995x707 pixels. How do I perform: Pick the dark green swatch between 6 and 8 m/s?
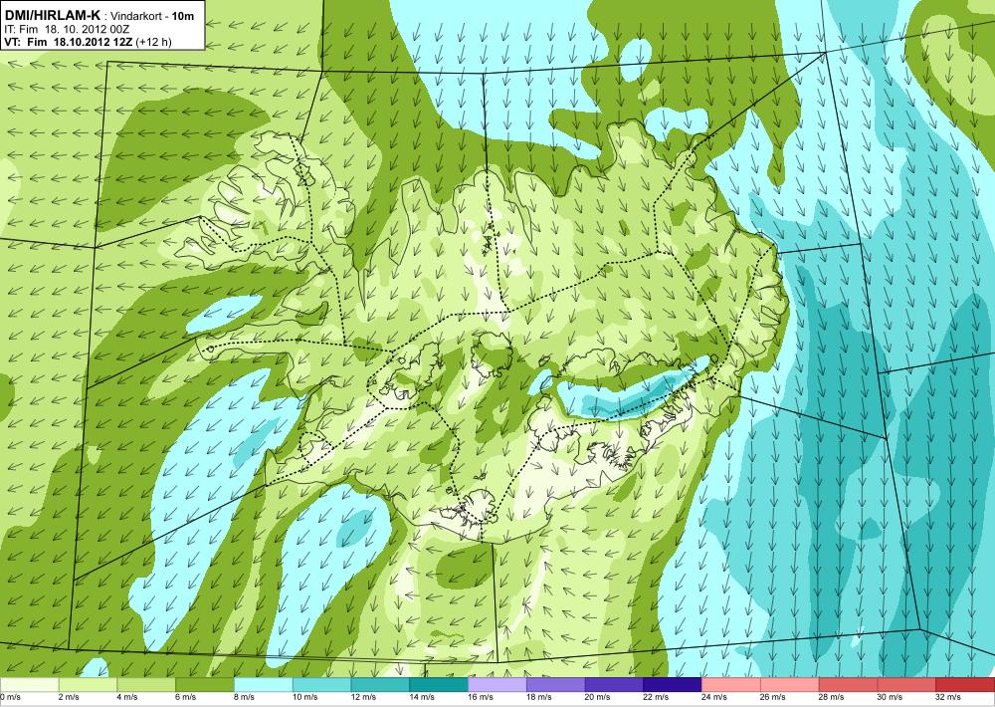click(x=204, y=684)
